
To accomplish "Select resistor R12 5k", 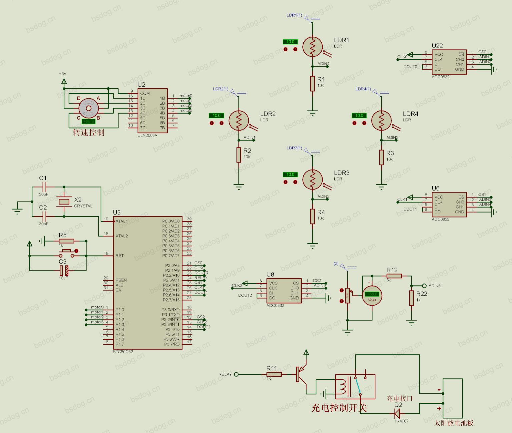I will coord(394,276).
